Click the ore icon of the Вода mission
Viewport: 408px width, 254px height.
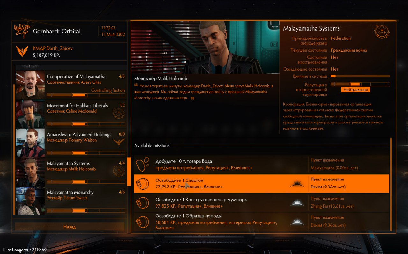click(x=142, y=164)
